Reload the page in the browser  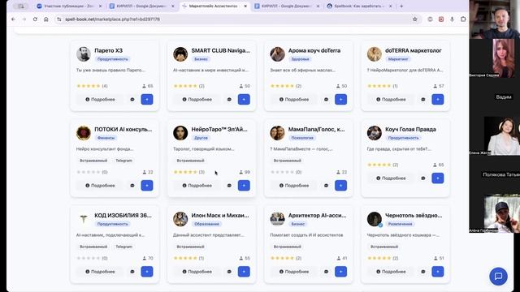pos(35,19)
